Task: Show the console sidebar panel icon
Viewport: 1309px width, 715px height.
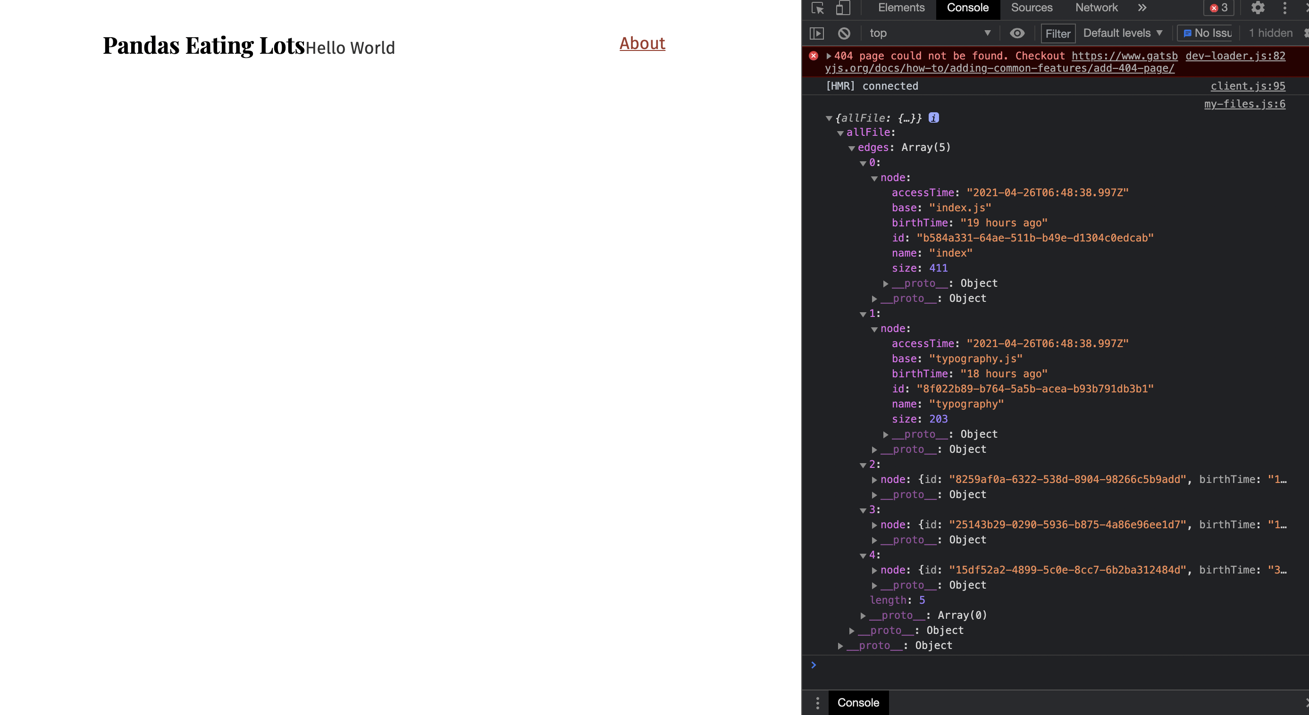Action: click(817, 33)
